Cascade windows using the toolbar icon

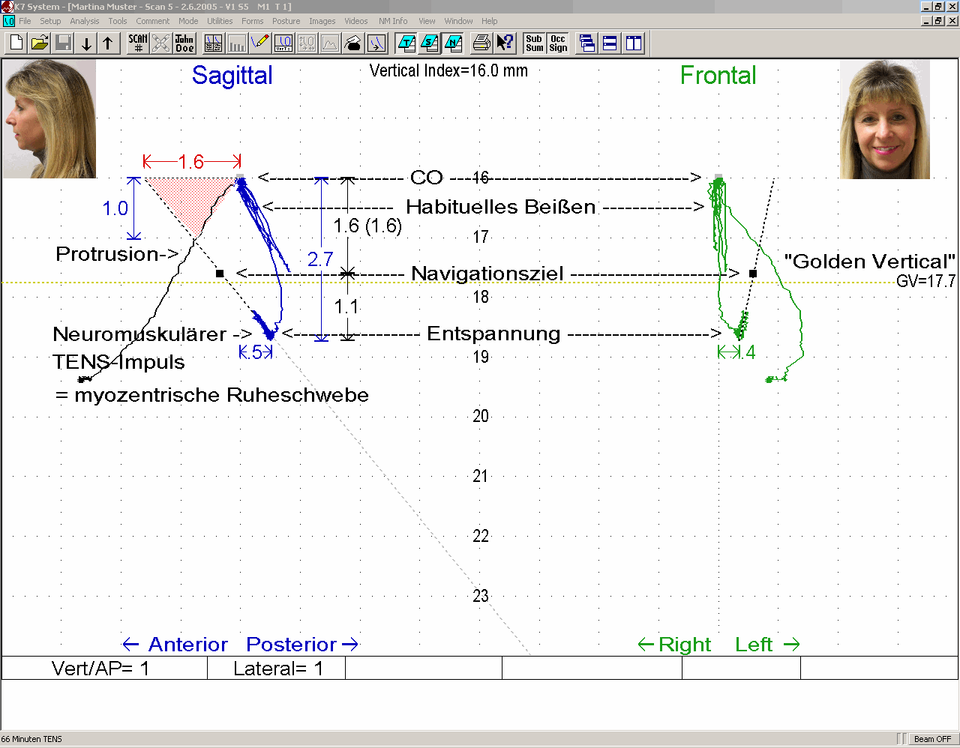(587, 43)
